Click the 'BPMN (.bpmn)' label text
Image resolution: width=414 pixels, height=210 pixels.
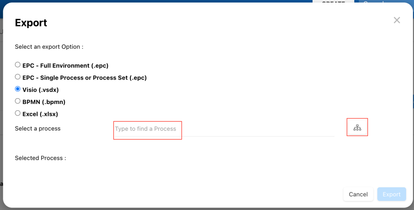(44, 102)
